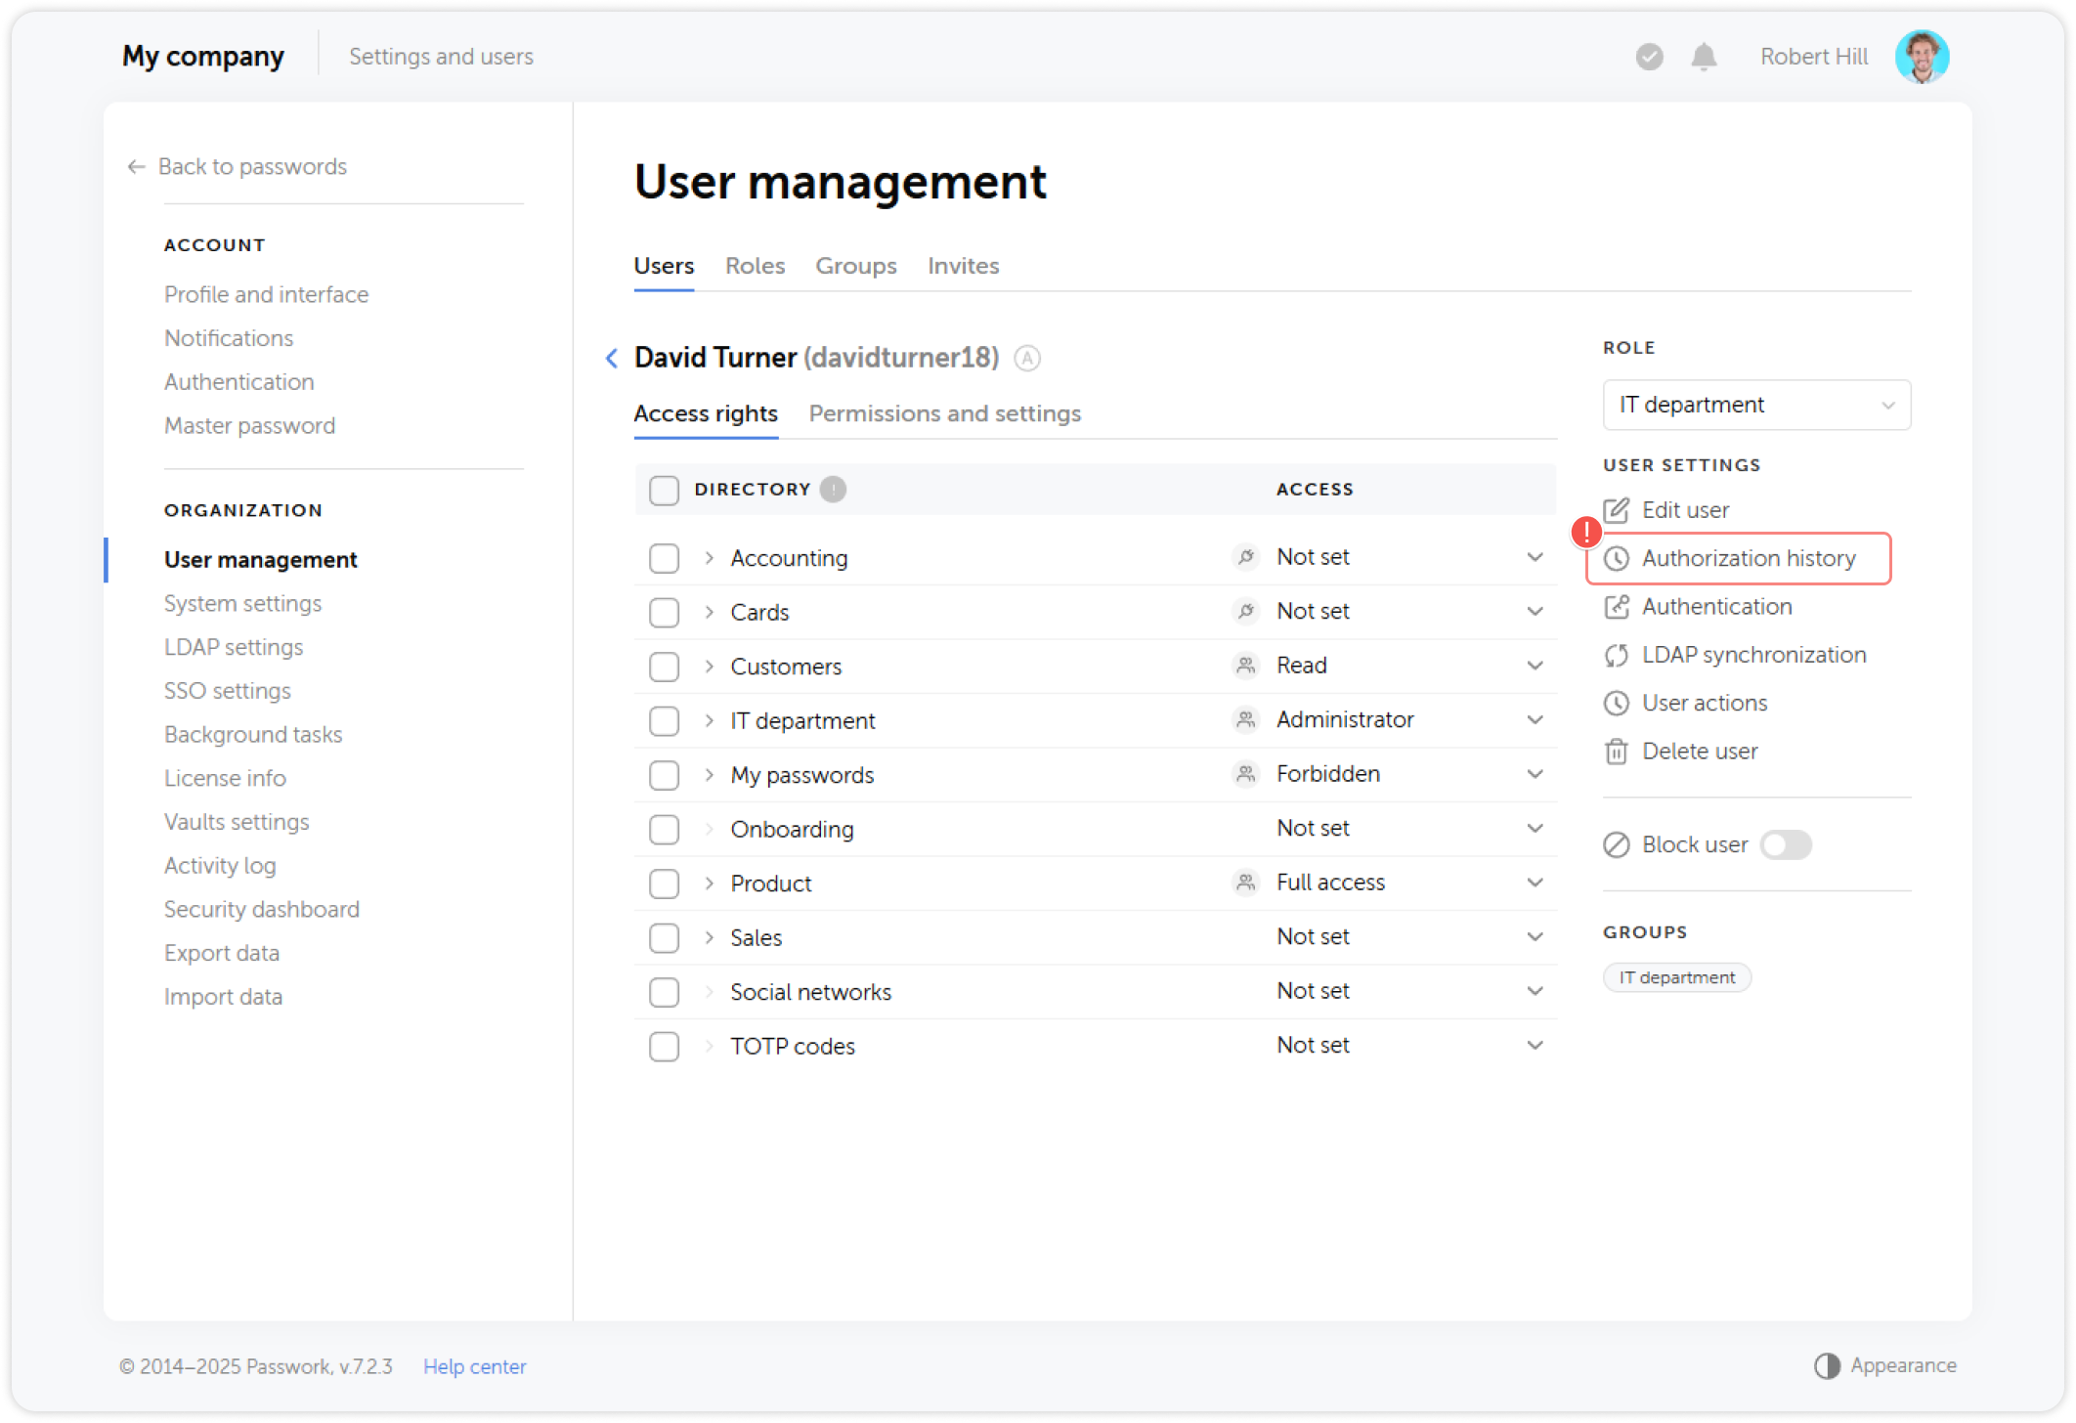Expand the Accounting directory tree
Screen dimensions: 2076x1423
[708, 557]
